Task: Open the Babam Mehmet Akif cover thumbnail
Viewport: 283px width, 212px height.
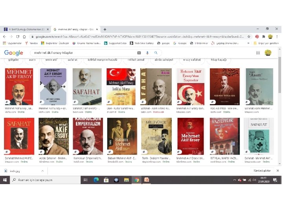Action: (x=122, y=136)
